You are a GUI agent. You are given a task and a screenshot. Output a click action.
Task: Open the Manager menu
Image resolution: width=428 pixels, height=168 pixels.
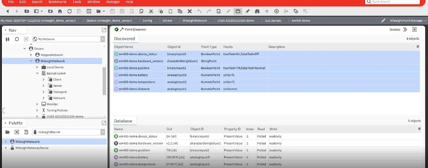[x=113, y=2]
